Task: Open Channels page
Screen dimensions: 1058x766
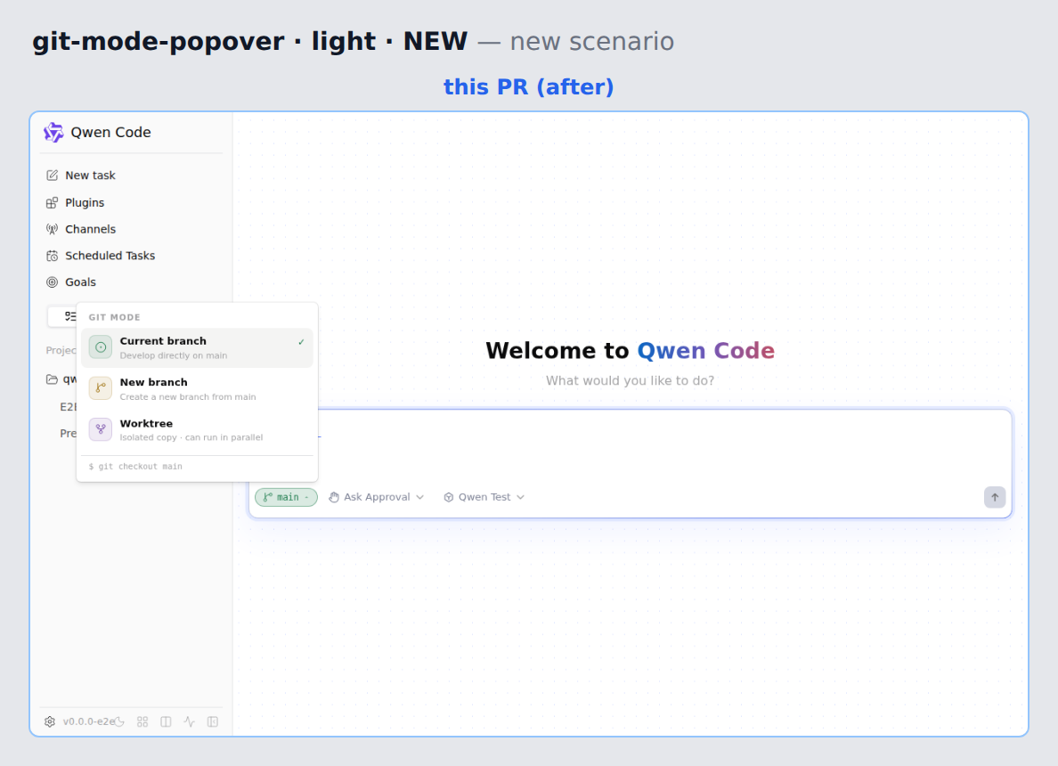Action: pos(132,229)
